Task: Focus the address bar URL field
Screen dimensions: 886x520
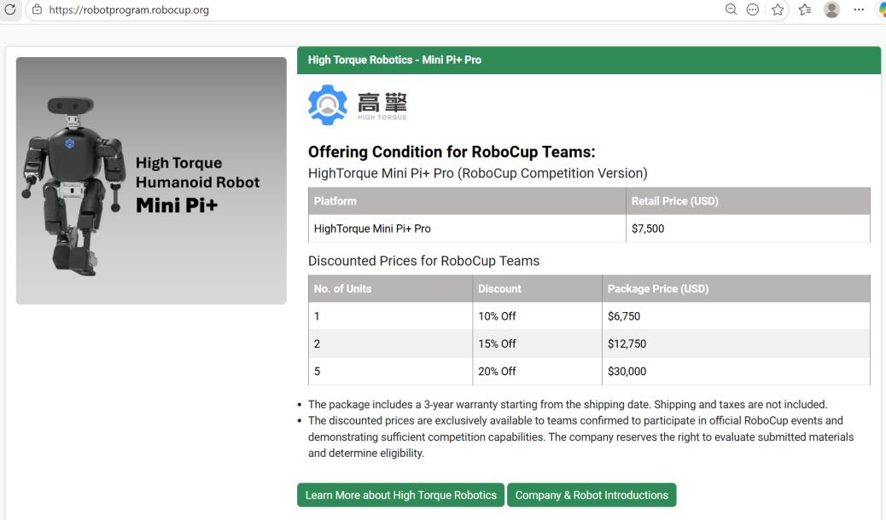Action: [341, 10]
